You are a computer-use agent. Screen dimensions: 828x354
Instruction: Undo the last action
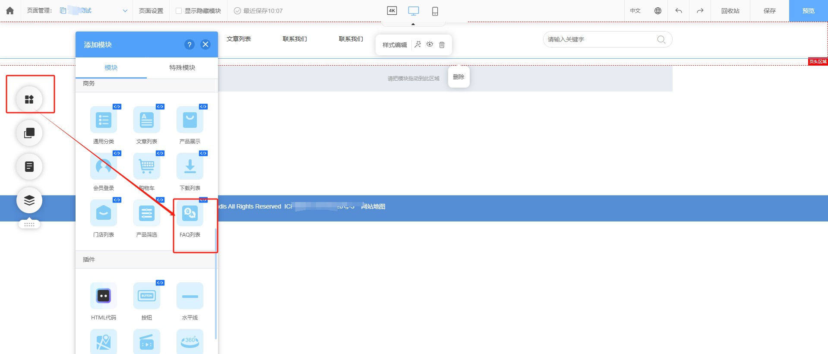click(679, 11)
